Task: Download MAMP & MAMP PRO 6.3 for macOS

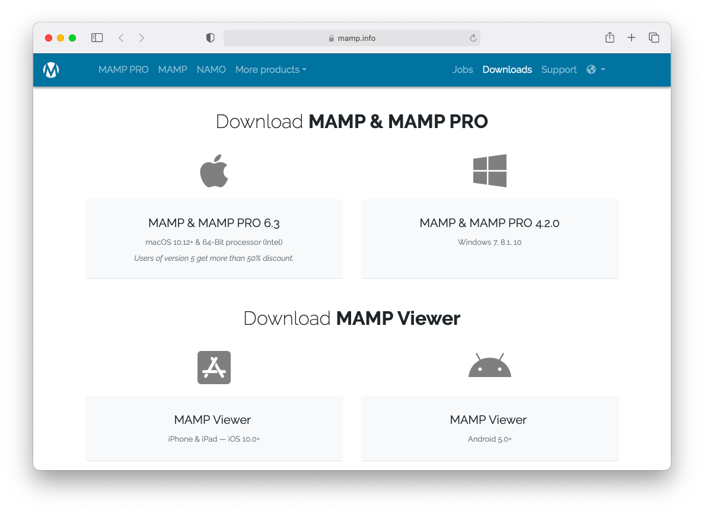Action: (x=214, y=239)
